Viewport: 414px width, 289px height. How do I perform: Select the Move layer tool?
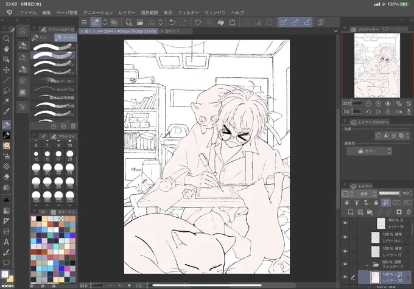(6, 70)
